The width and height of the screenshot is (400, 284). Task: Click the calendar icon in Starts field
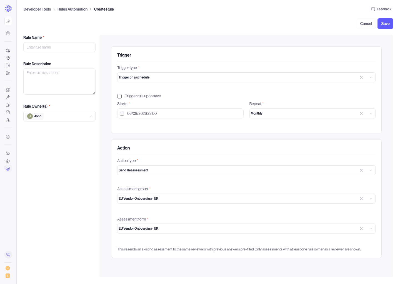[x=122, y=113]
